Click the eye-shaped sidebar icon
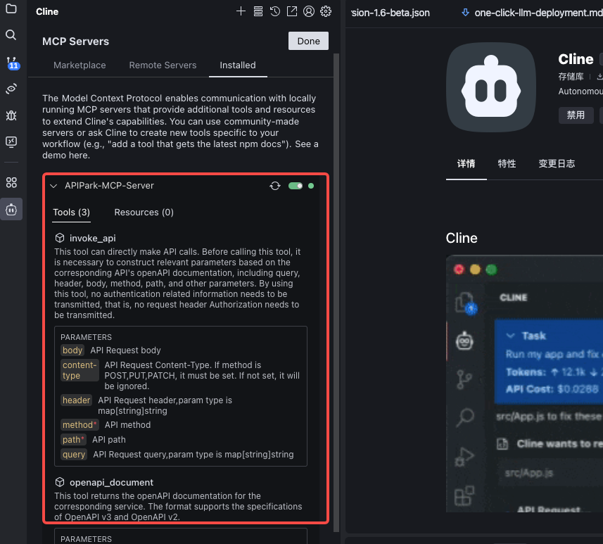The width and height of the screenshot is (603, 544). (11, 89)
